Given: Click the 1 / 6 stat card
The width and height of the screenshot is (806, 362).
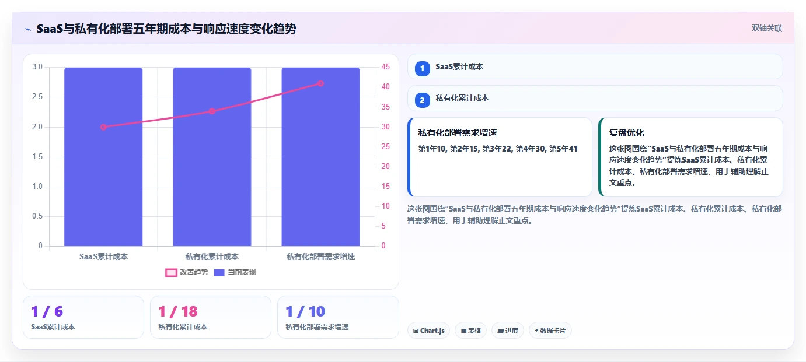Looking at the screenshot, I should 83,317.
